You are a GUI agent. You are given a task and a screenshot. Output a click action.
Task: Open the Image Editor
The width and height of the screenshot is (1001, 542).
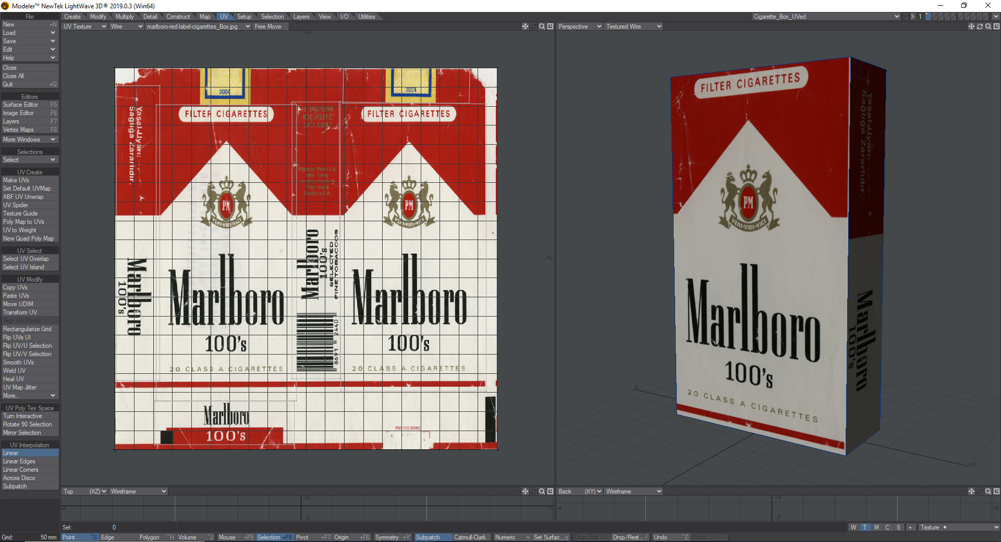(x=30, y=113)
